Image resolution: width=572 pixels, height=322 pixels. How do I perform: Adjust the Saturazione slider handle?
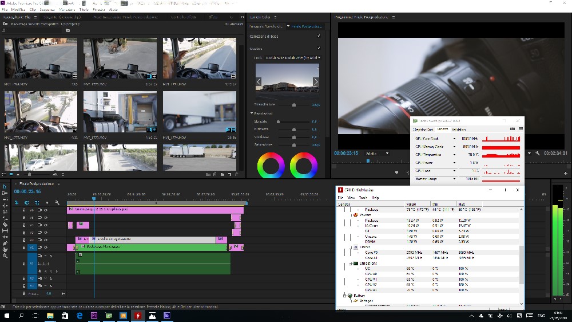point(294,145)
